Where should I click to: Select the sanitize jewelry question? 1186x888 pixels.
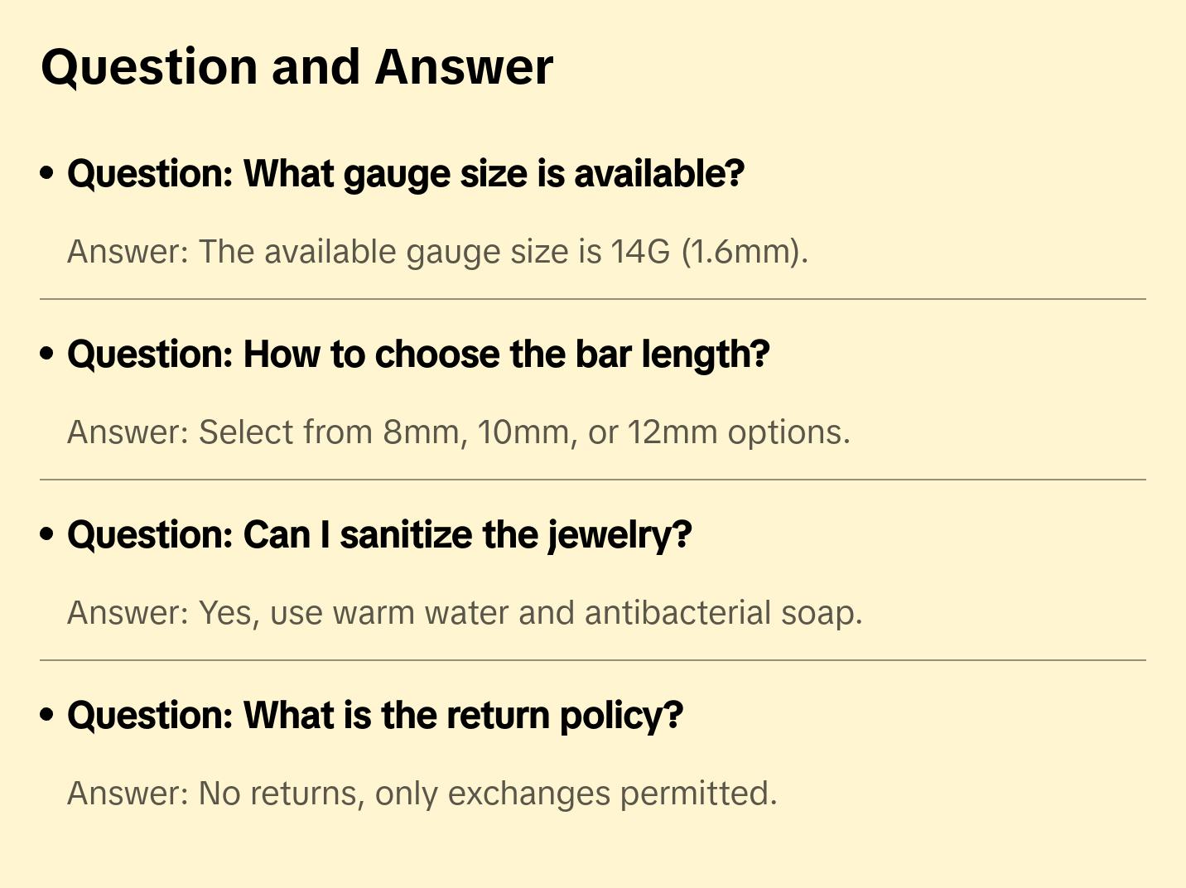tap(379, 535)
